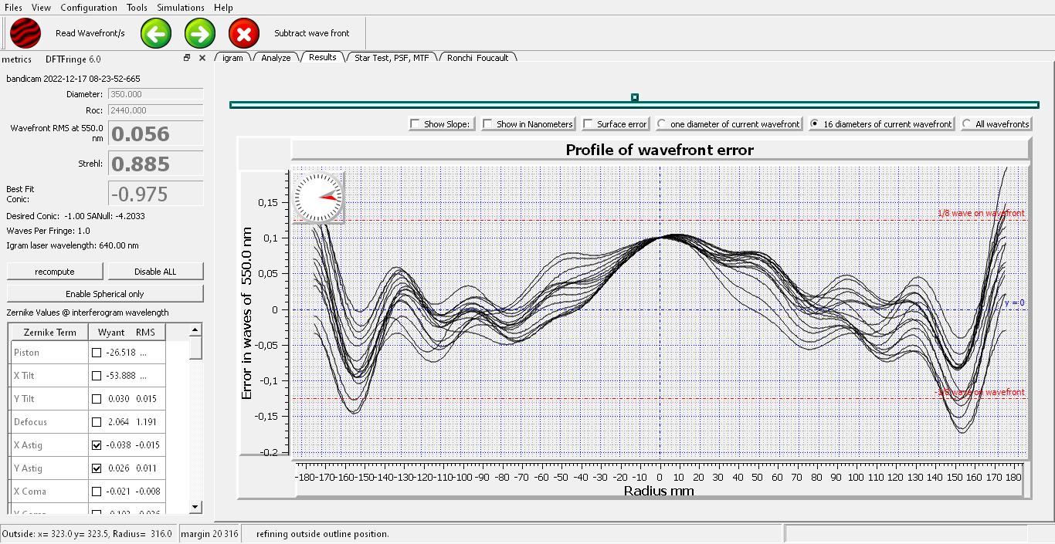This screenshot has width=1055, height=544.
Task: Enable the Show Slope checkbox
Action: coord(416,124)
